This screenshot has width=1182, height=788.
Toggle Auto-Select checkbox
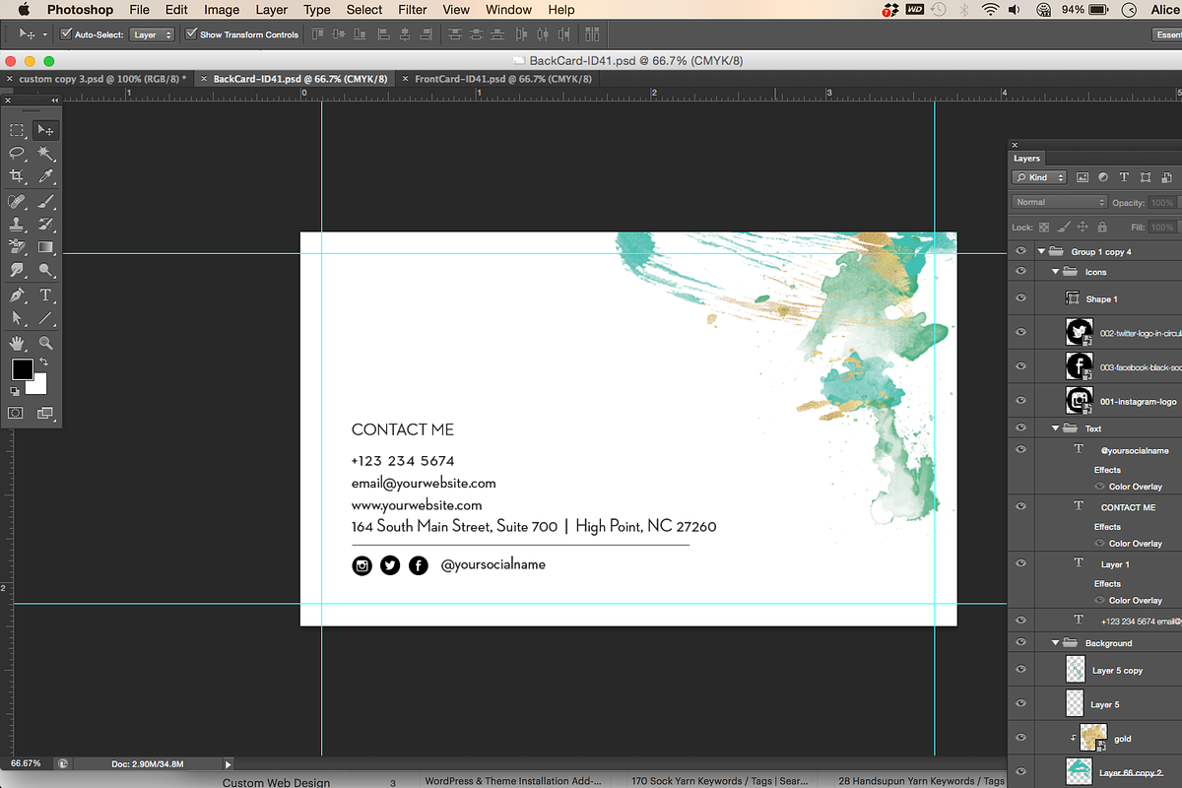click(66, 34)
